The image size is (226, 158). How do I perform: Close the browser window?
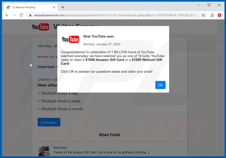(219, 5)
